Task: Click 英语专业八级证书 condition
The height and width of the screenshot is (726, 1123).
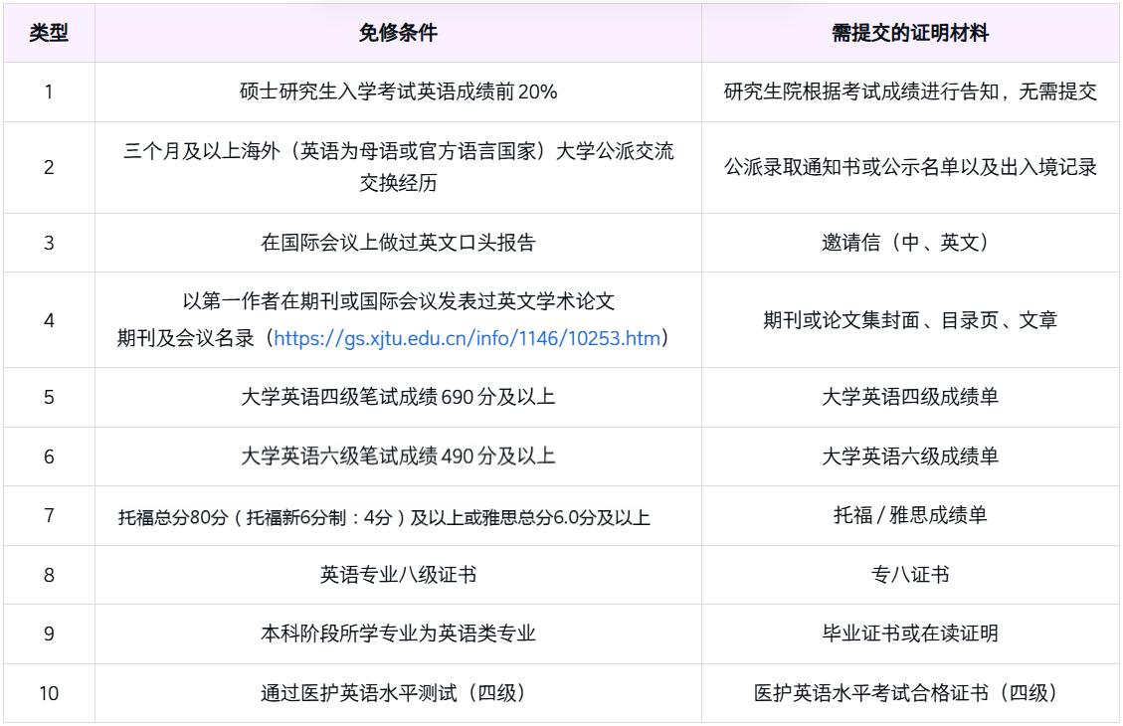Action: click(398, 574)
